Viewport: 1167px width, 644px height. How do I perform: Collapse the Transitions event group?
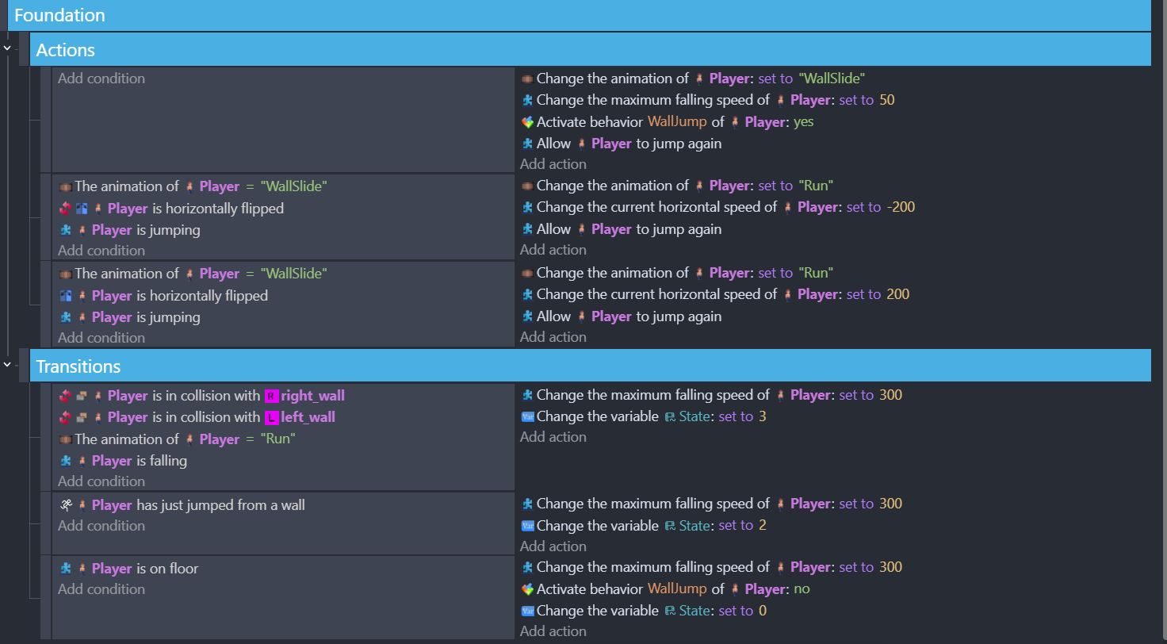(x=7, y=365)
